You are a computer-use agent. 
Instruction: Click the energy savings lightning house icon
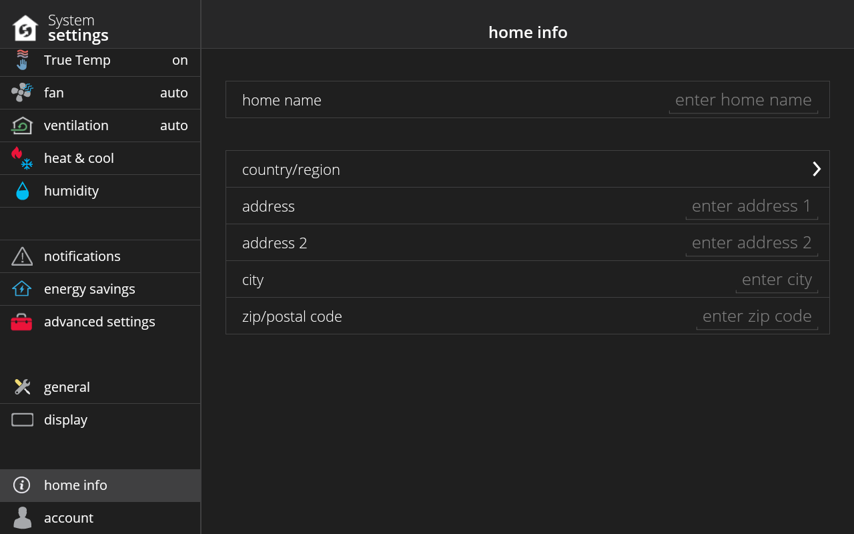(x=22, y=289)
